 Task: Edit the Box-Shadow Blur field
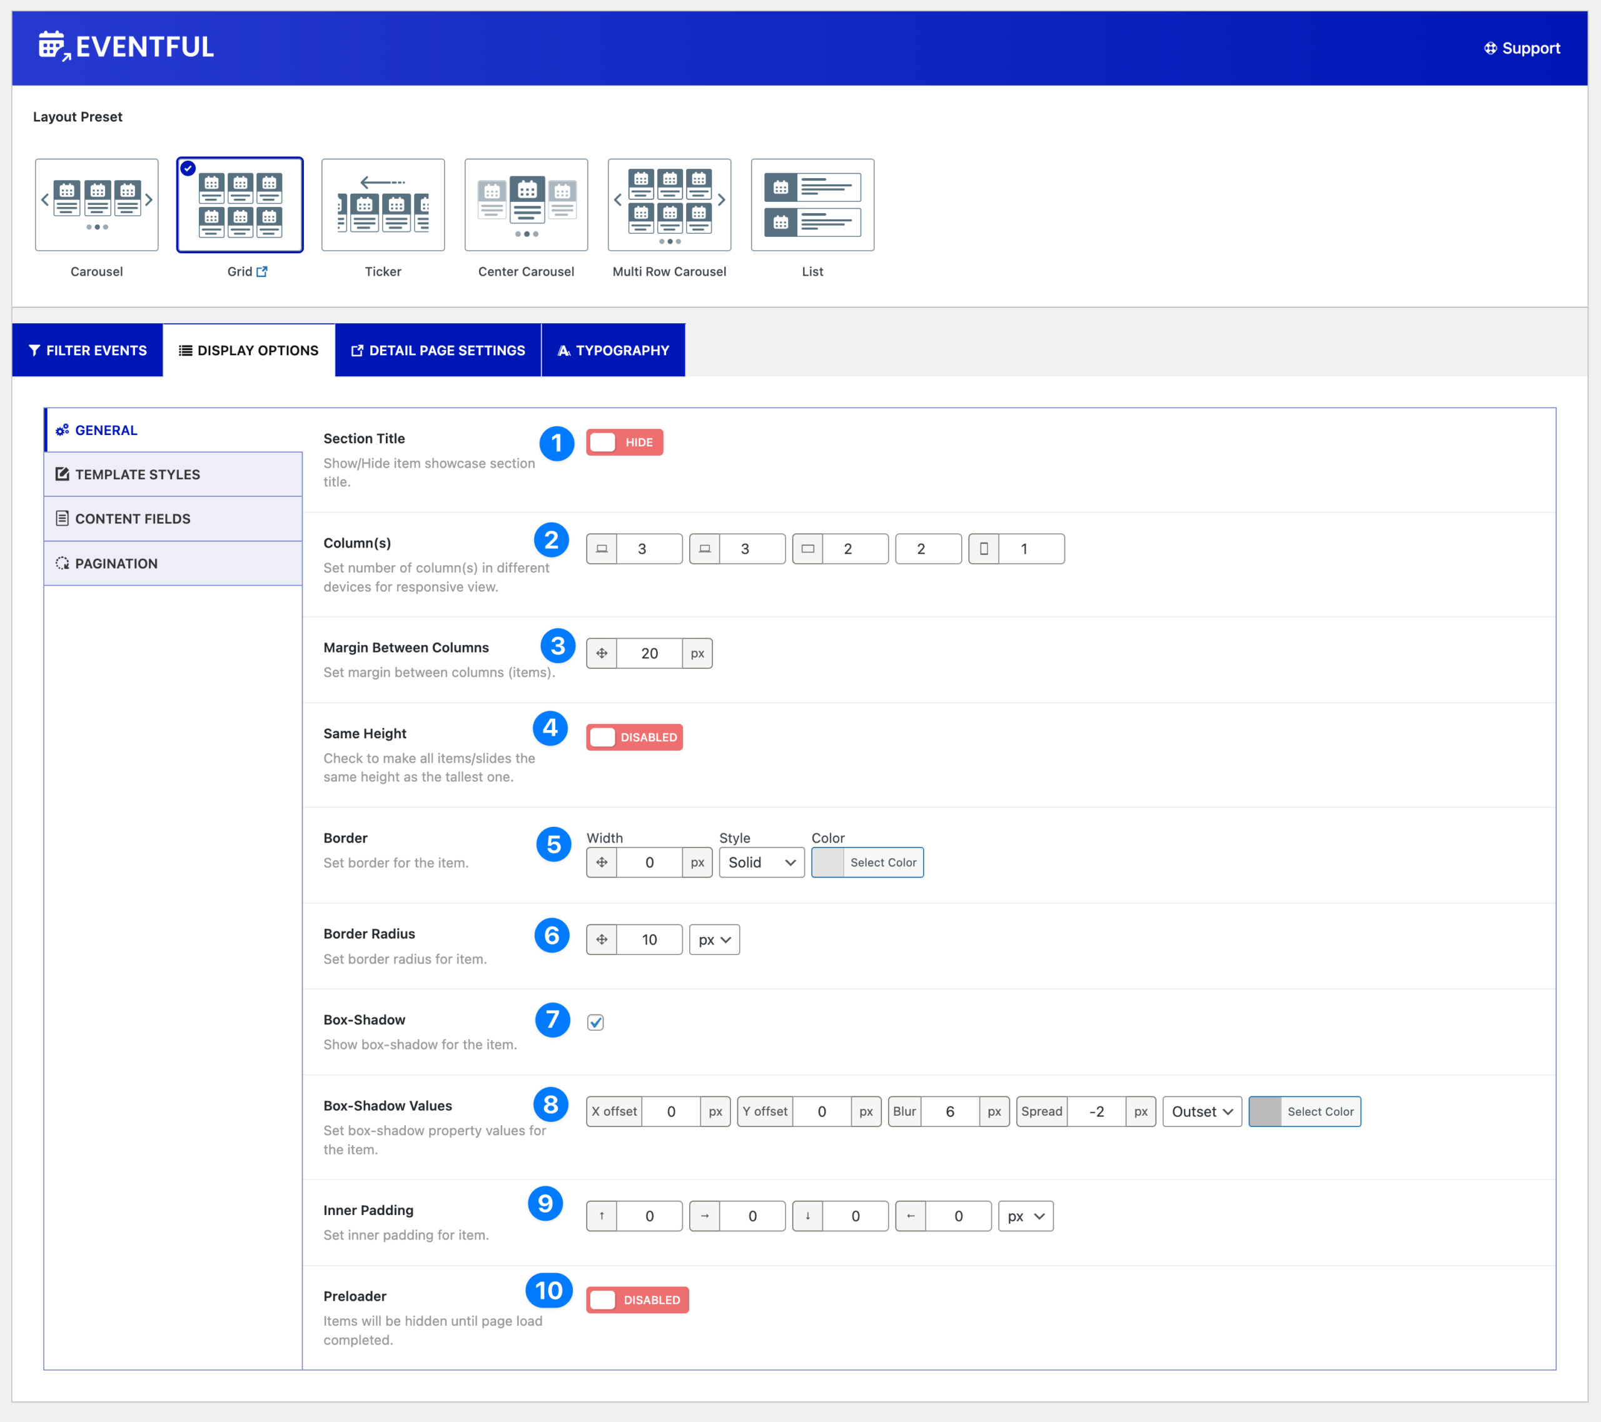coord(950,1111)
